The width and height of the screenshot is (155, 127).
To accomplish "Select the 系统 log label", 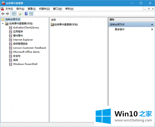I will 16,60.
